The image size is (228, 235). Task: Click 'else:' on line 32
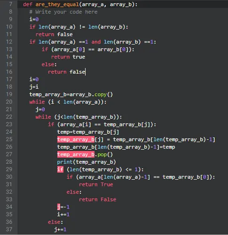click(x=74, y=192)
